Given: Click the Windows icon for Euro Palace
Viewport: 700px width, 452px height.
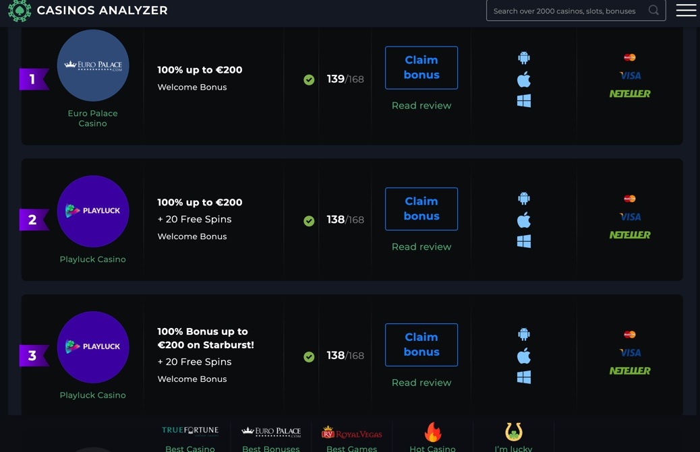Looking at the screenshot, I should point(524,101).
